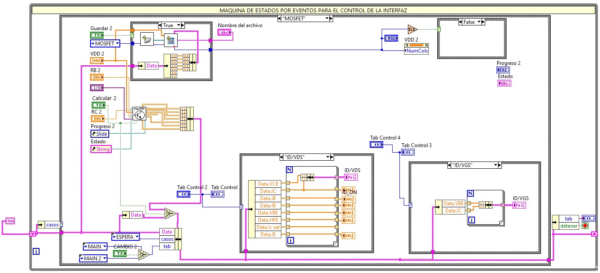Select the RB 2 DBL terminal
This screenshot has width=600, height=273.
(97, 77)
